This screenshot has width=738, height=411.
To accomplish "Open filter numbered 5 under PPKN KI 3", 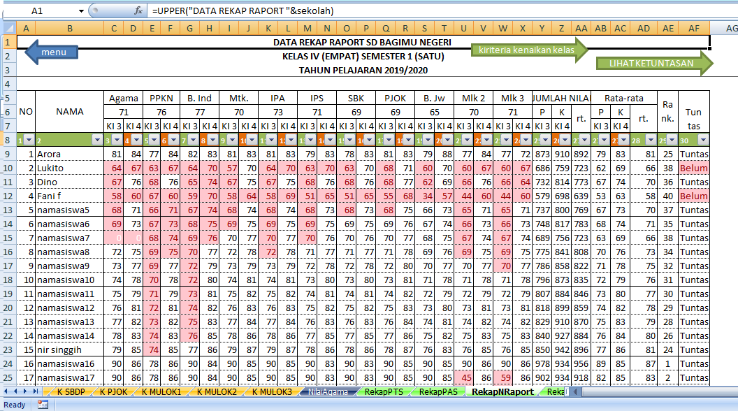I will (x=156, y=140).
